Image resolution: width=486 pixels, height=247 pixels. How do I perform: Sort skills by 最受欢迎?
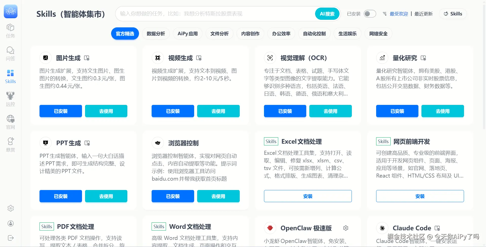[399, 14]
